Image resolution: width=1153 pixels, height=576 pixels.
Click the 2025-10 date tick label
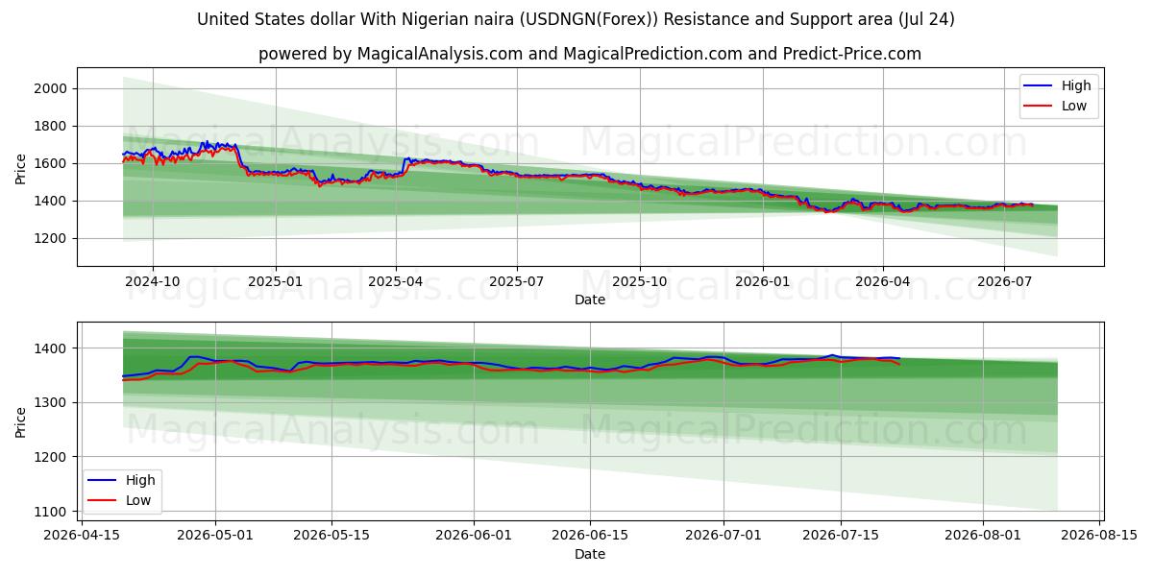640,281
